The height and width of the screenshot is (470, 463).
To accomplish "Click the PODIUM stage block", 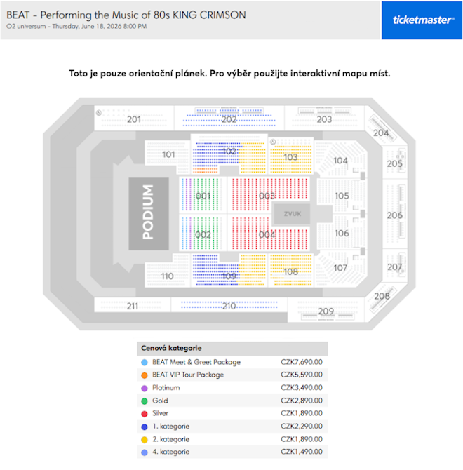I will click(x=148, y=213).
